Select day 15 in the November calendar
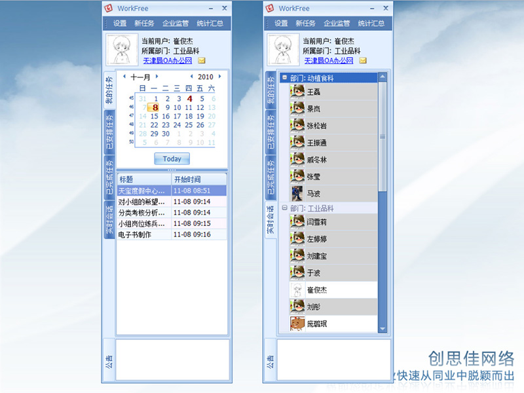Screen dimensions: 524x393 155,117
